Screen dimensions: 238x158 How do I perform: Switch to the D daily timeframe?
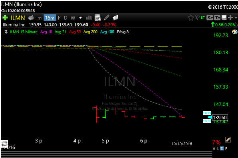(x=65, y=18)
